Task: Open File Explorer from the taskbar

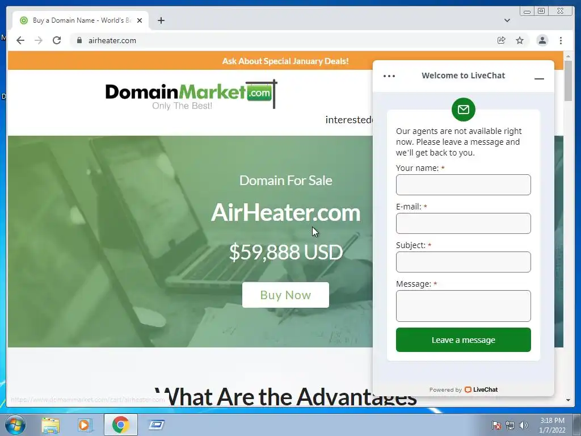Action: (50, 425)
